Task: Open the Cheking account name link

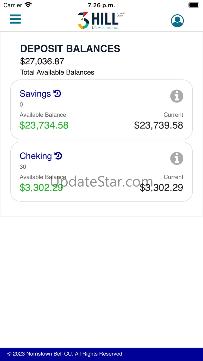Action: click(x=36, y=156)
